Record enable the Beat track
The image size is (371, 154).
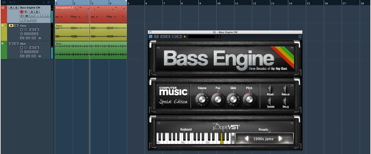21,48
